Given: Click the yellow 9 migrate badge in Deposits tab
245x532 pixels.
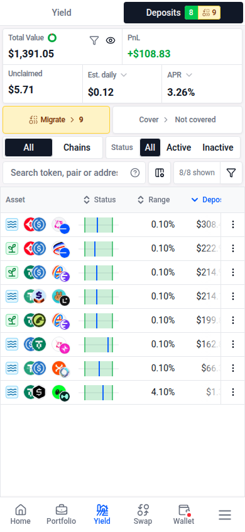Looking at the screenshot, I should [x=209, y=13].
